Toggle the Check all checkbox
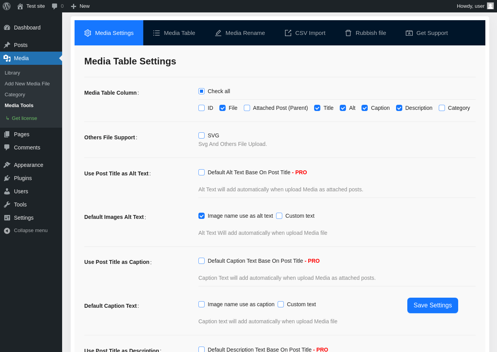Image resolution: width=497 pixels, height=352 pixels. (x=202, y=91)
